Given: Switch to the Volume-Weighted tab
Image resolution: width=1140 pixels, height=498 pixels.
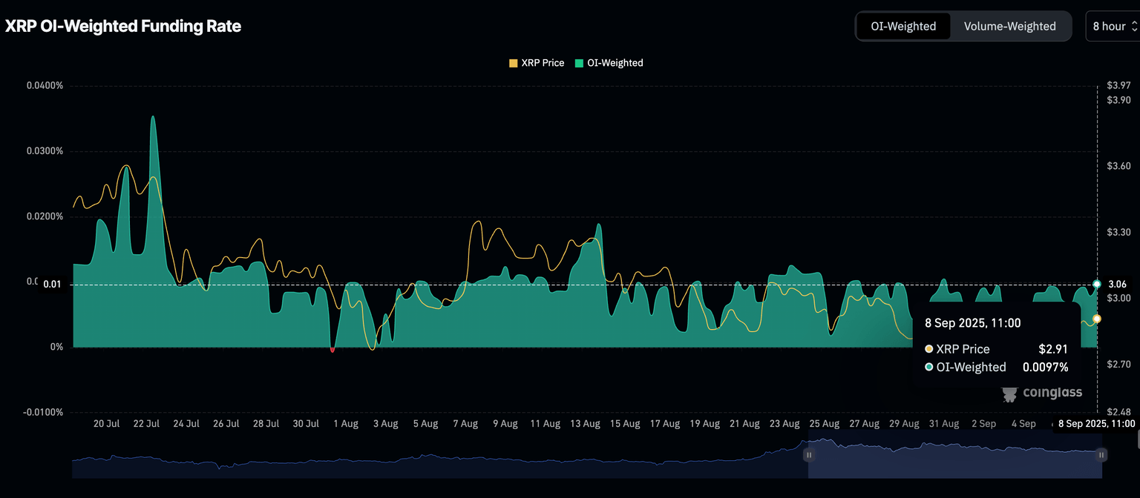Looking at the screenshot, I should (1009, 26).
